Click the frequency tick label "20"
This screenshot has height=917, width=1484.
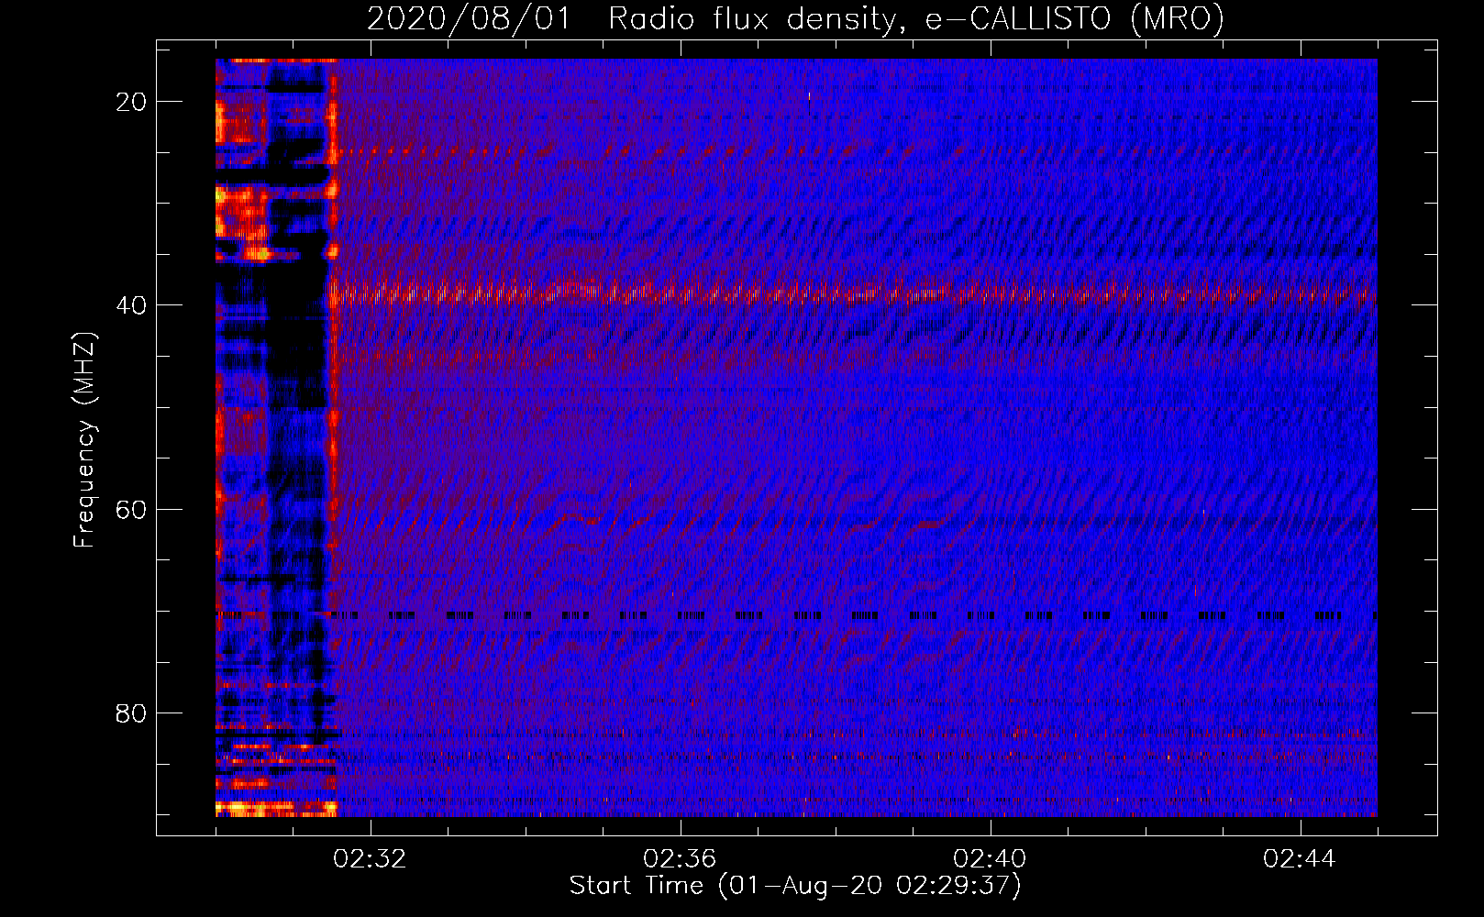[131, 102]
